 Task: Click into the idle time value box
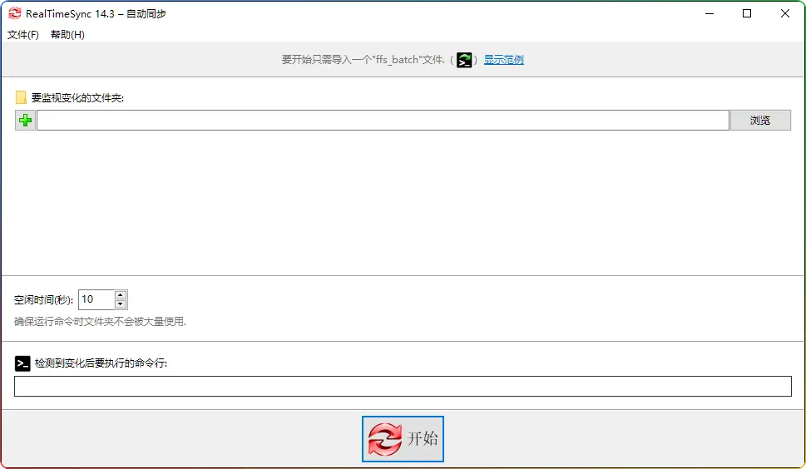pyautogui.click(x=96, y=299)
